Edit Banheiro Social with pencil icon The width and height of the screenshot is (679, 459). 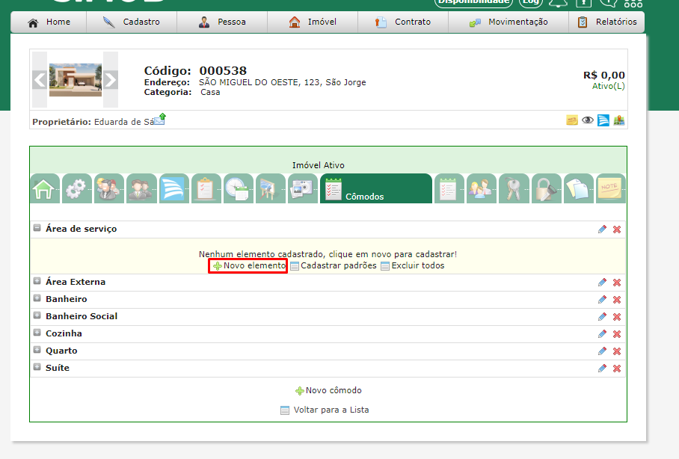click(603, 316)
